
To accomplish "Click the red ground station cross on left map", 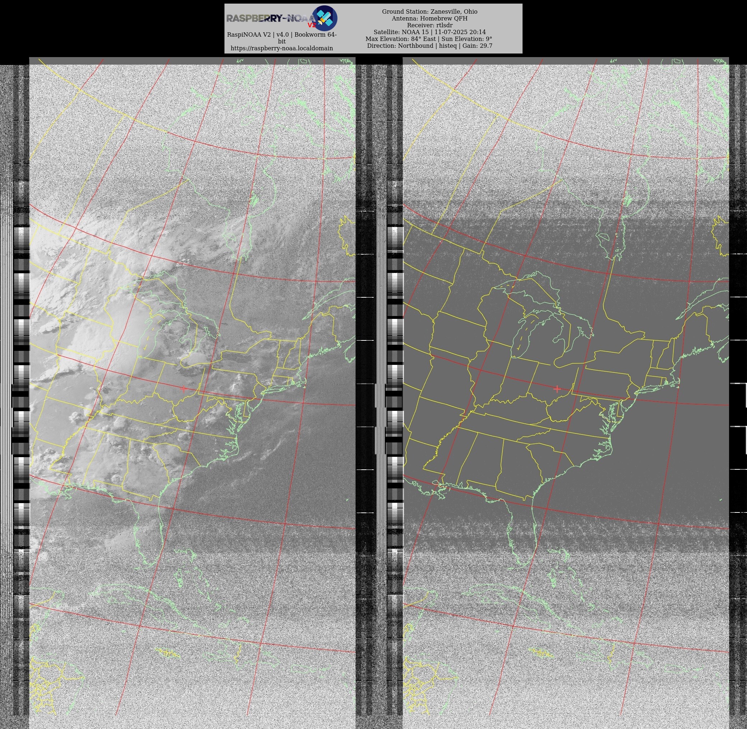I will (184, 389).
